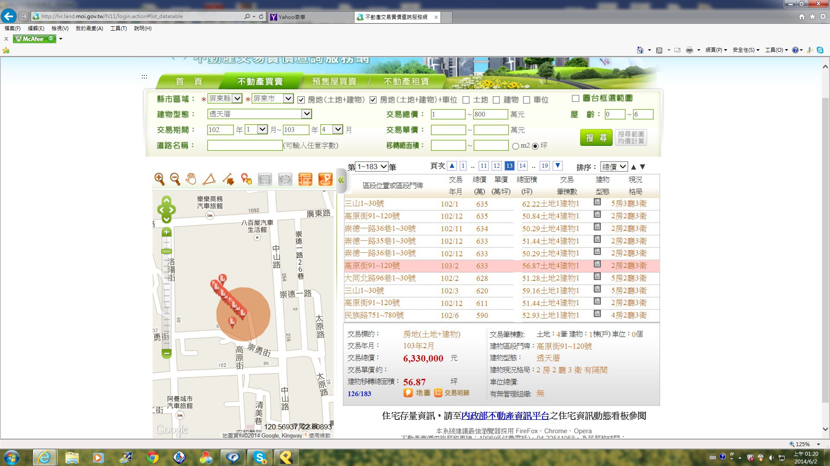Screen dimensions: 830x466
Task: Click the green 搜尋 search button
Action: [x=596, y=138]
